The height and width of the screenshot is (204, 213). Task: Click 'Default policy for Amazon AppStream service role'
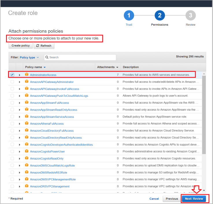pyautogui.click(x=155, y=117)
